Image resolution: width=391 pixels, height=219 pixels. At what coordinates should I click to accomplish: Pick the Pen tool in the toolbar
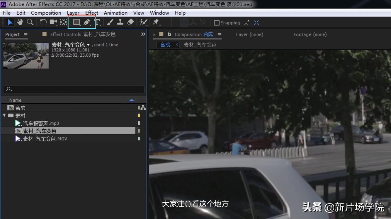tap(86, 22)
